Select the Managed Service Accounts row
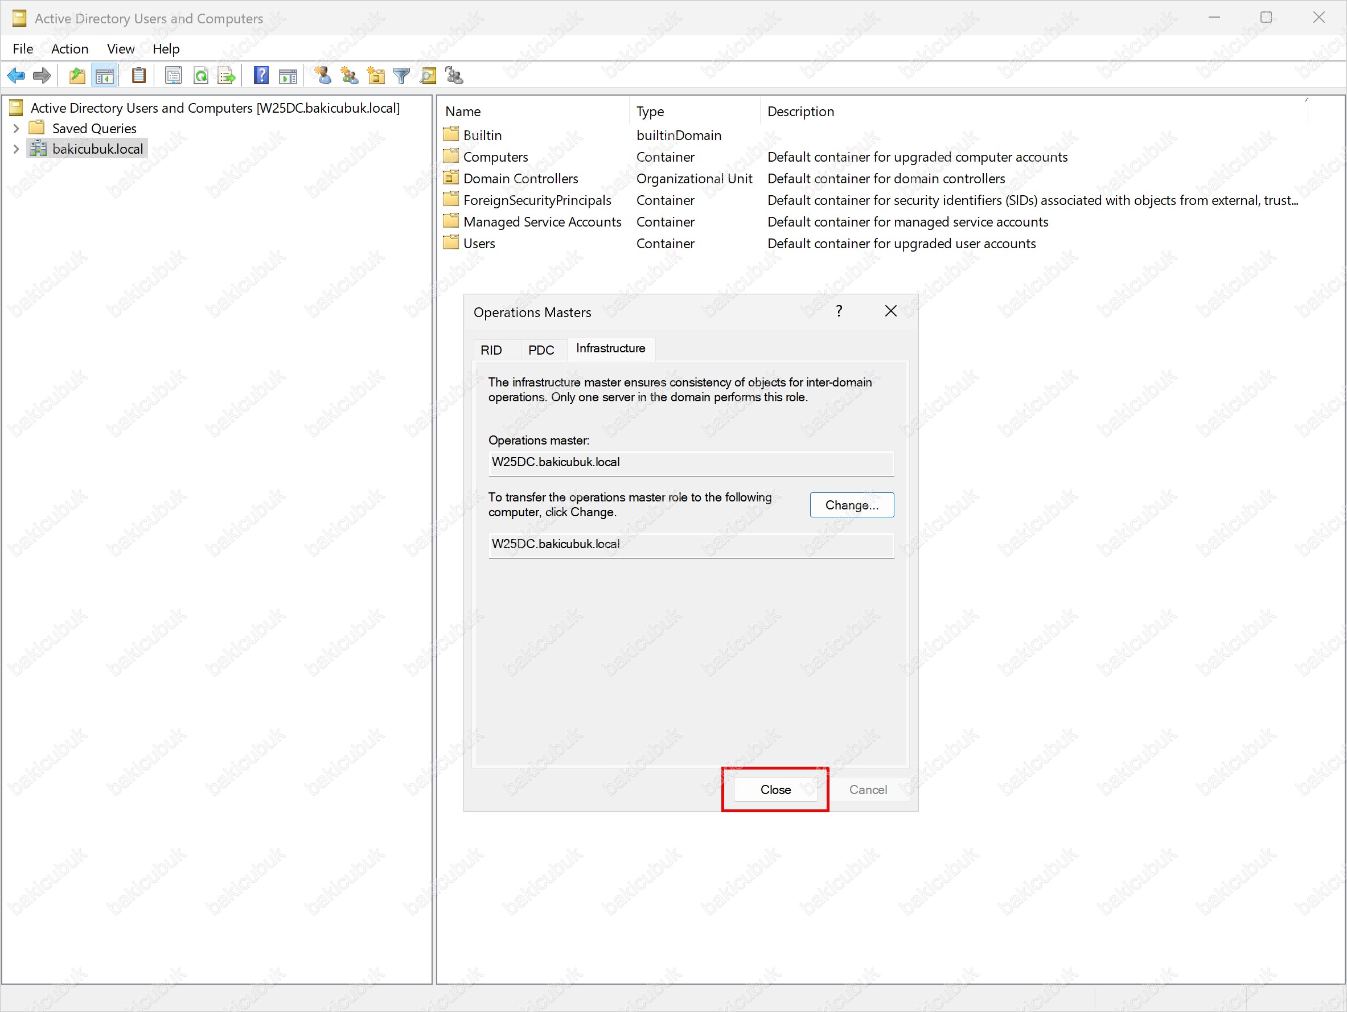 pos(746,221)
